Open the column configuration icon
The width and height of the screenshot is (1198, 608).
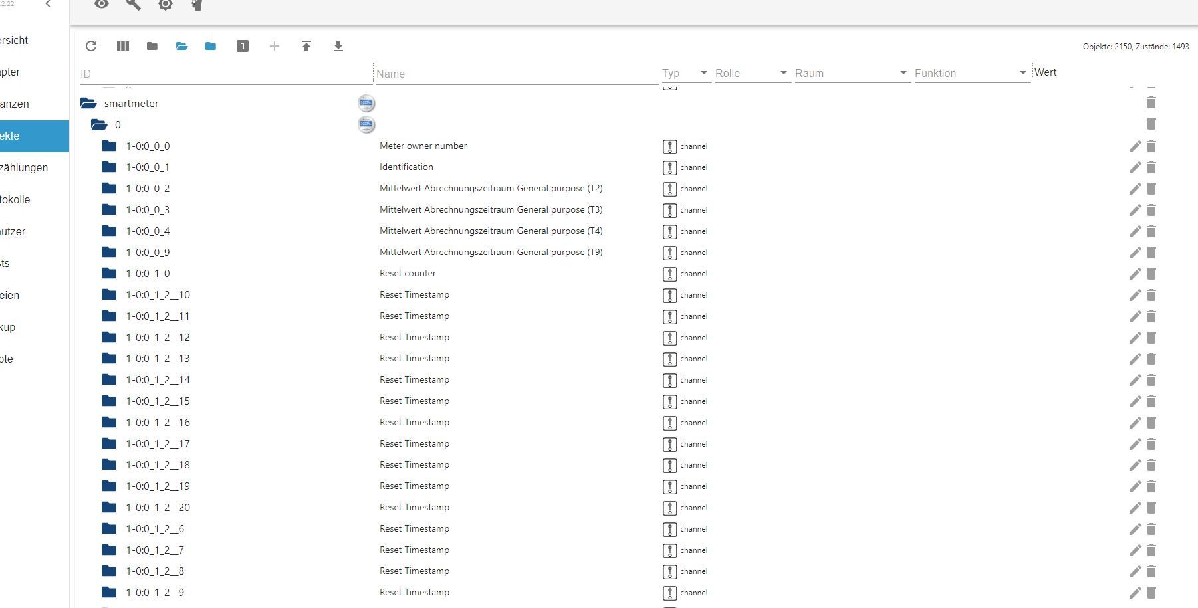point(123,46)
